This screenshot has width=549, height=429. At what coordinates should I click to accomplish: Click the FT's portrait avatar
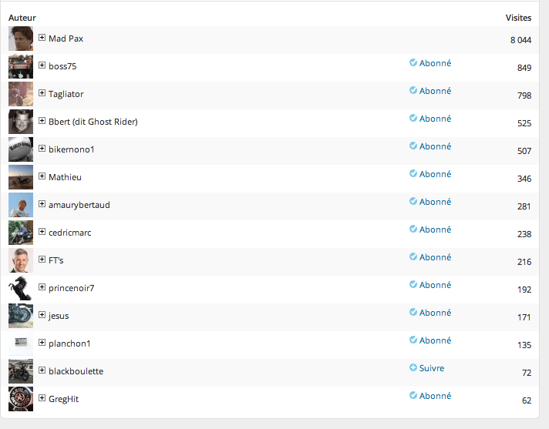click(x=21, y=260)
